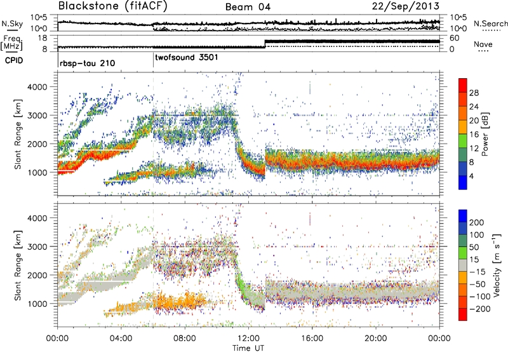Click the 'Velocity [m s-1]' color bar label

(497, 266)
